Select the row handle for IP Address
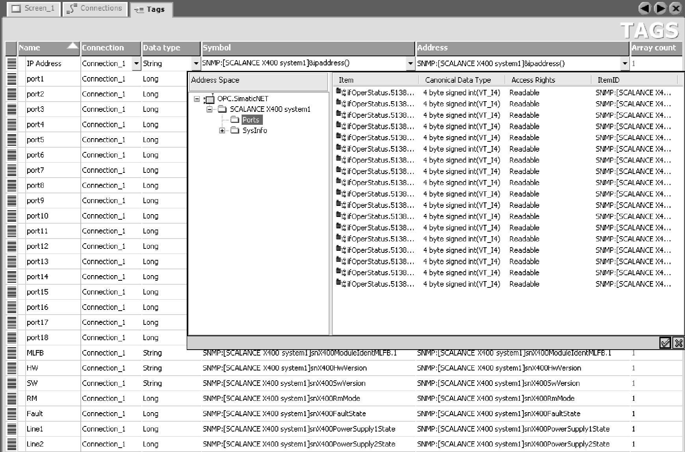This screenshot has width=685, height=452. (x=12, y=63)
